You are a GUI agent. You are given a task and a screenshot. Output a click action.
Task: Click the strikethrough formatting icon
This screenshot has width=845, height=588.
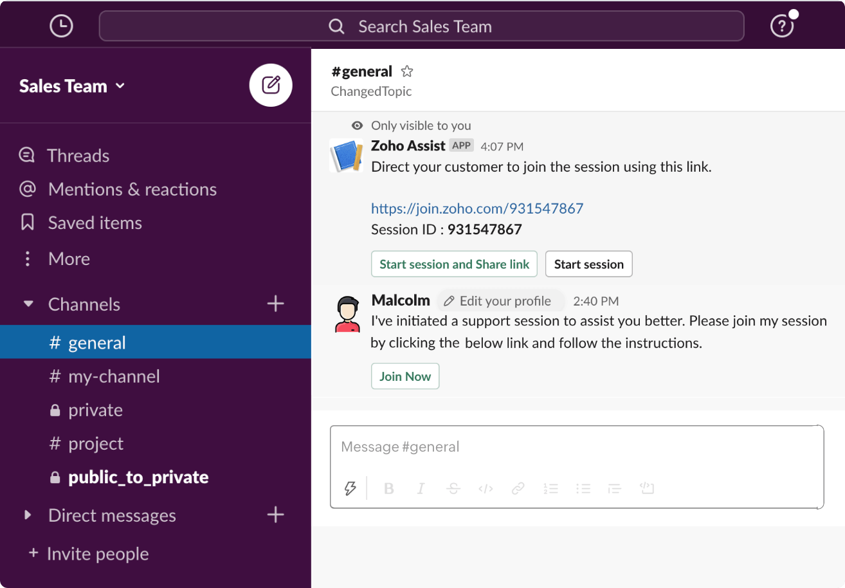(x=453, y=488)
